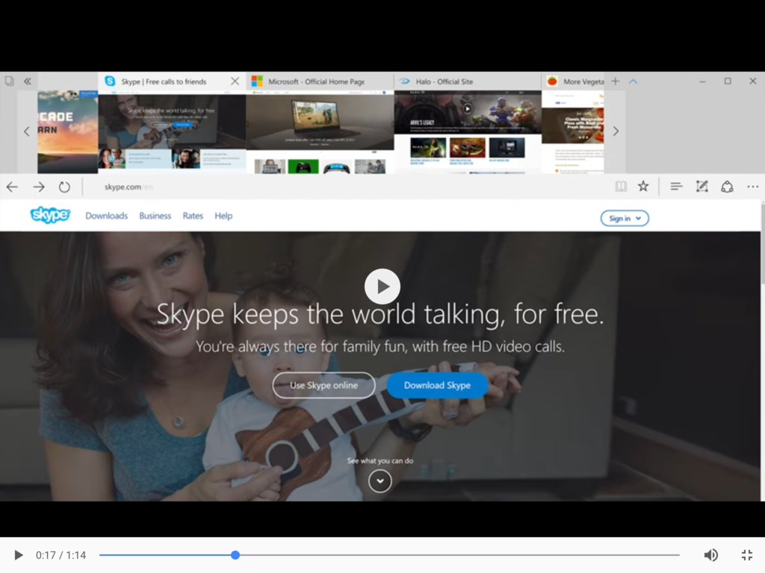Select Skype Free calls to friends tab
Screen dimensions: 765x573
tap(164, 81)
